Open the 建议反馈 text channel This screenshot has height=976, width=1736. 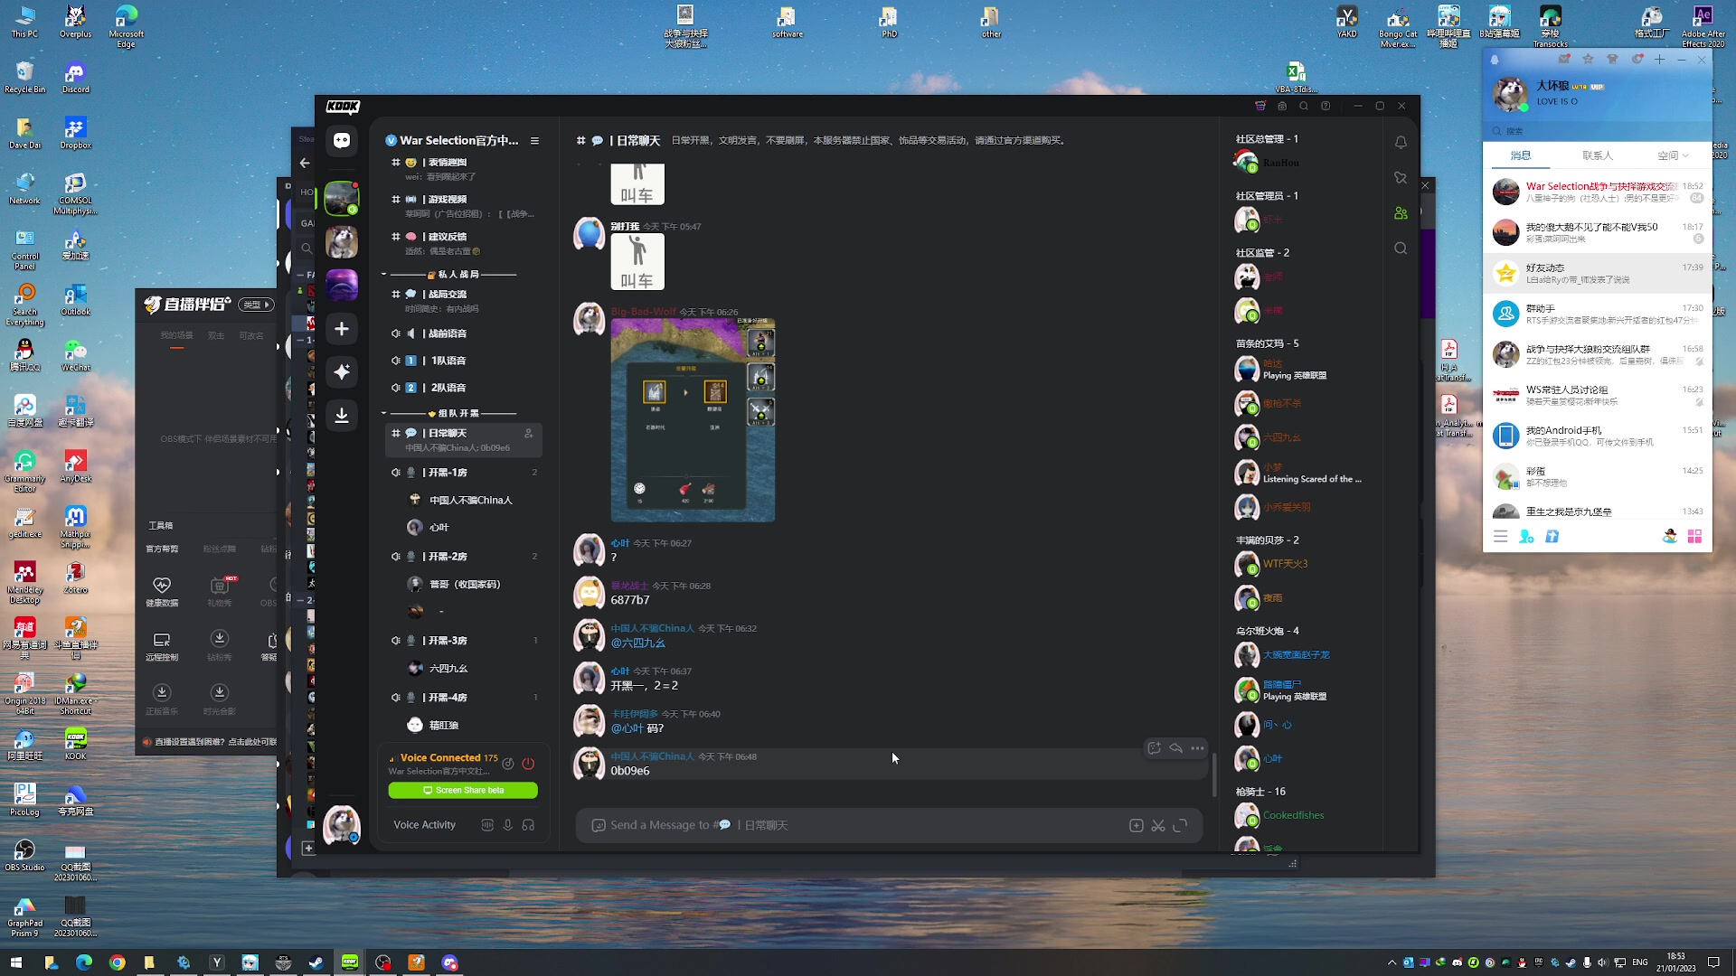tap(464, 243)
